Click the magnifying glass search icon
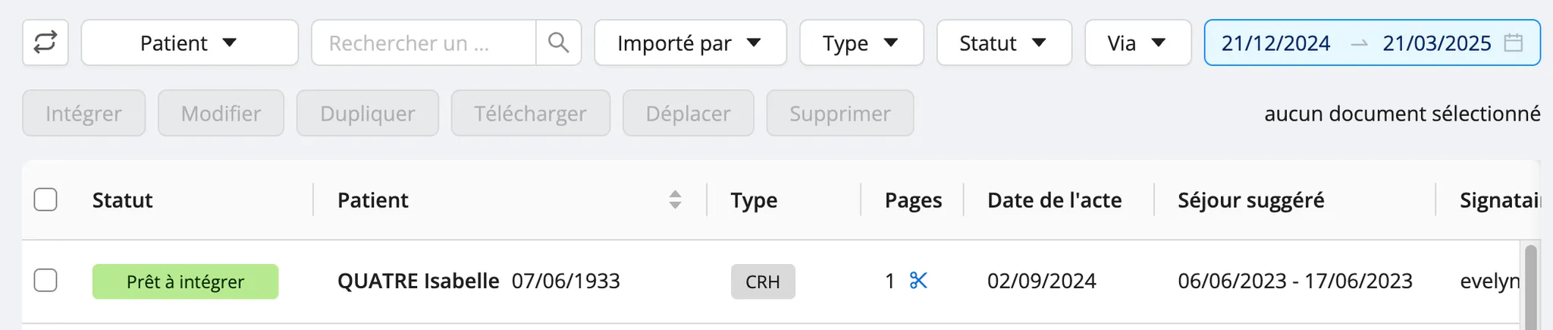This screenshot has height=330, width=1553. click(x=559, y=42)
